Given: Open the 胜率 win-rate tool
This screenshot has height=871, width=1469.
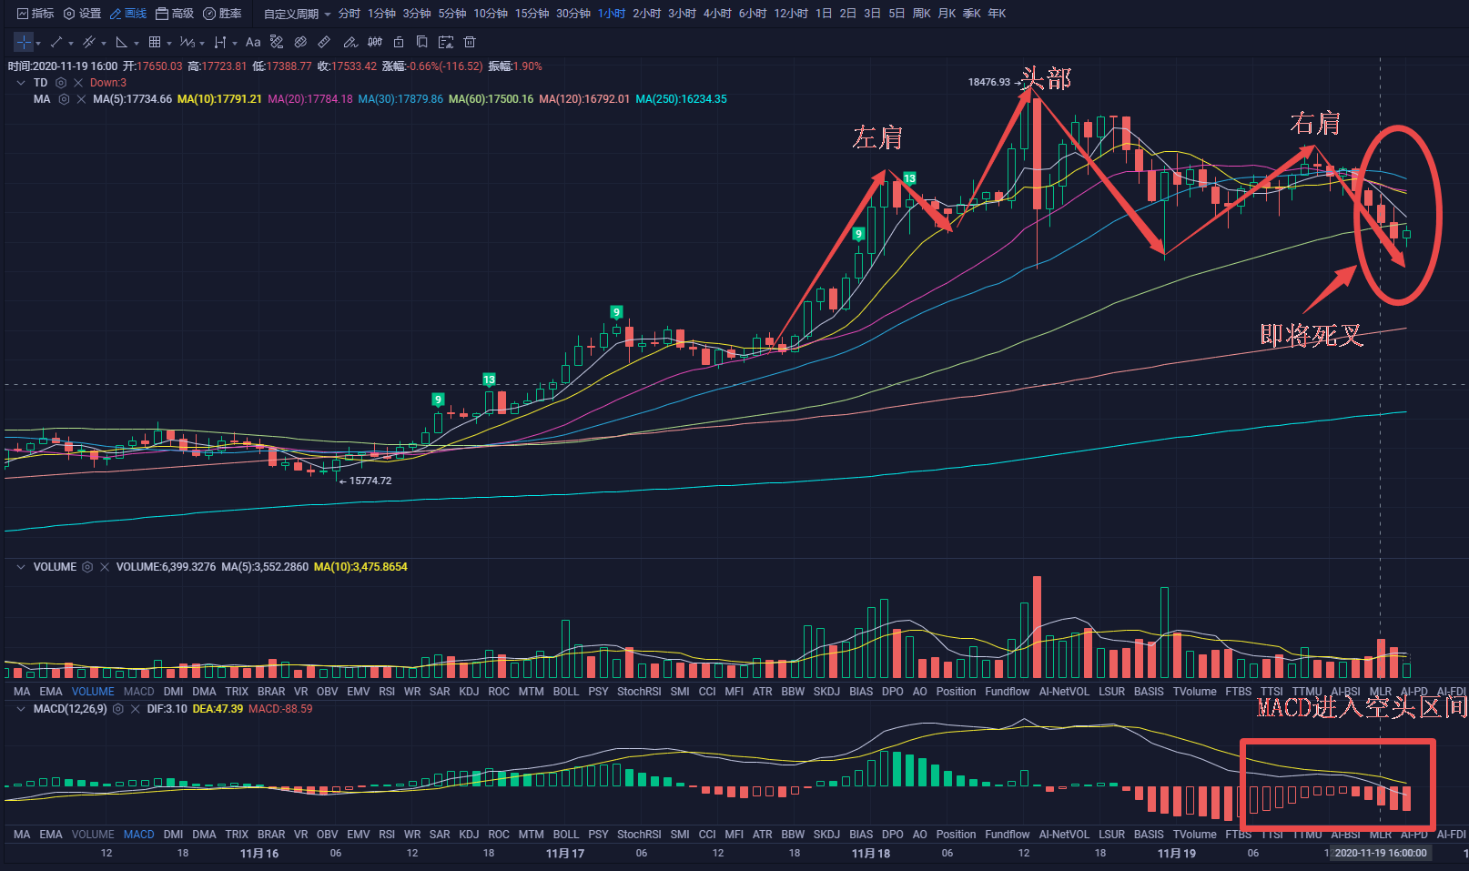Looking at the screenshot, I should (222, 14).
